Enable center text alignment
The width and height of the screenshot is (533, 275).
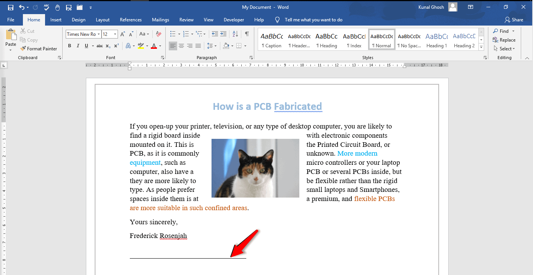click(x=181, y=46)
